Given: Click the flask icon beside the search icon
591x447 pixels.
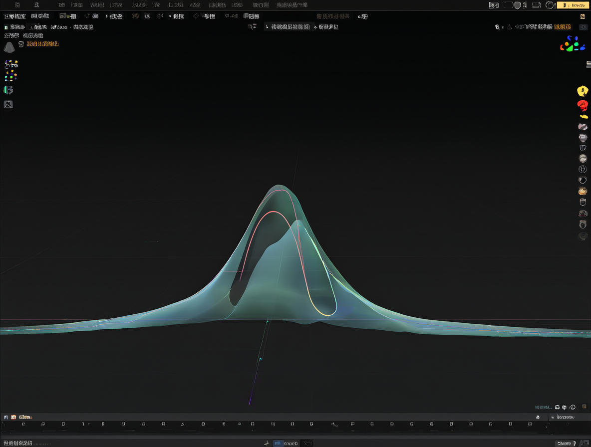Looking at the screenshot, I should point(510,27).
